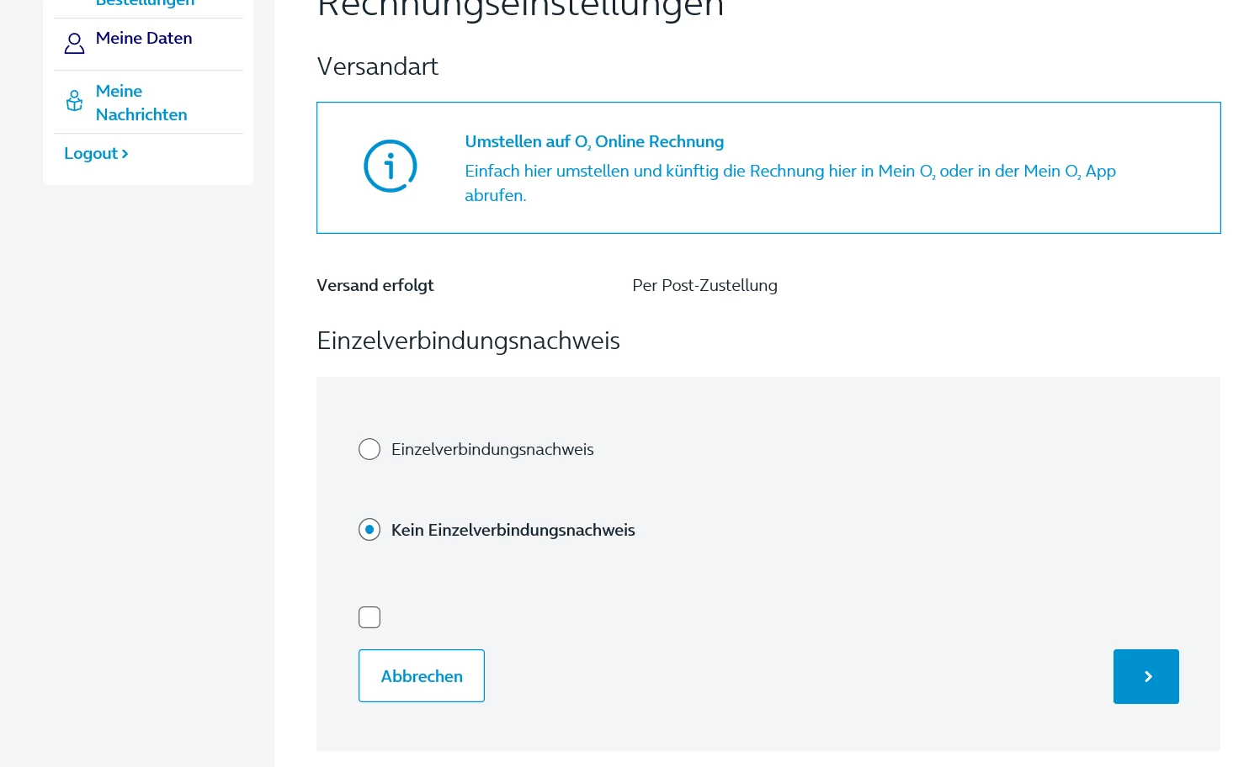This screenshot has height=767, width=1249.
Task: Click the Einzelverbindungsnachweis radio label text
Action: [x=492, y=449]
